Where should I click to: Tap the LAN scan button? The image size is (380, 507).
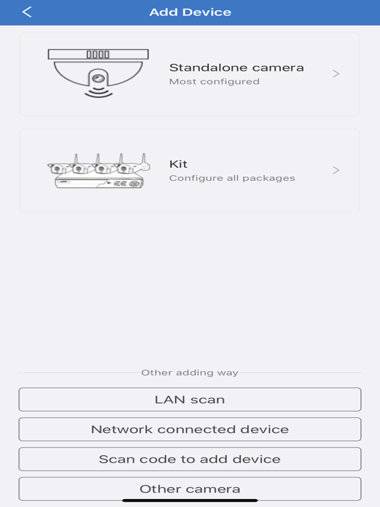(190, 399)
